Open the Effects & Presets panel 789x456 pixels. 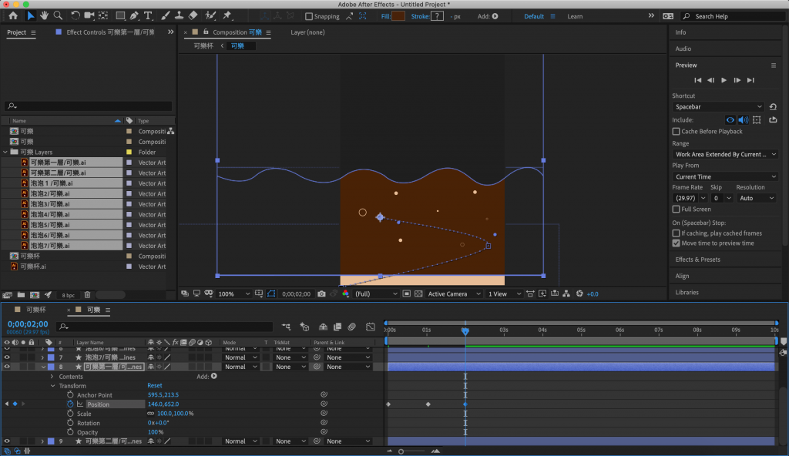pyautogui.click(x=698, y=260)
